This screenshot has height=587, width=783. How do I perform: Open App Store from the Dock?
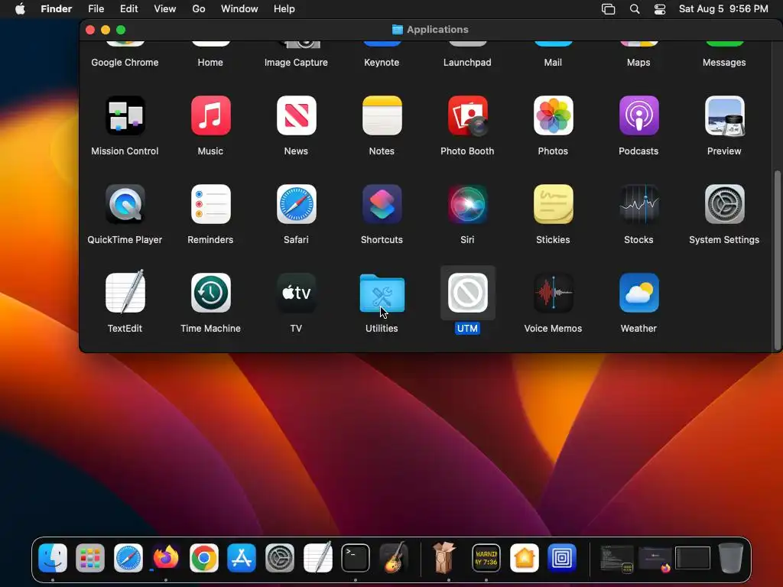pos(242,557)
